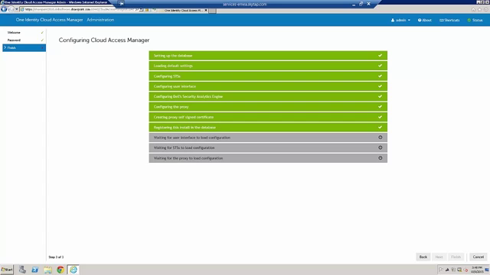Open the recent pages dropdown arrow
490x275 pixels.
pyautogui.click(x=17, y=9)
